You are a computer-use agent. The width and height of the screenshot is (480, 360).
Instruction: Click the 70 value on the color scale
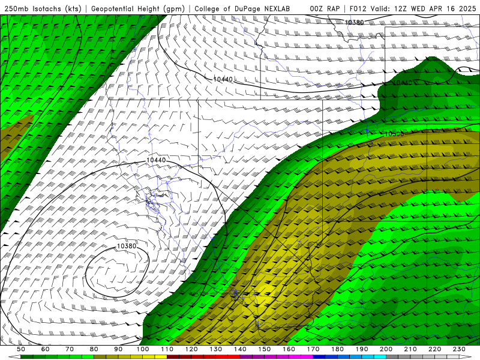point(70,349)
